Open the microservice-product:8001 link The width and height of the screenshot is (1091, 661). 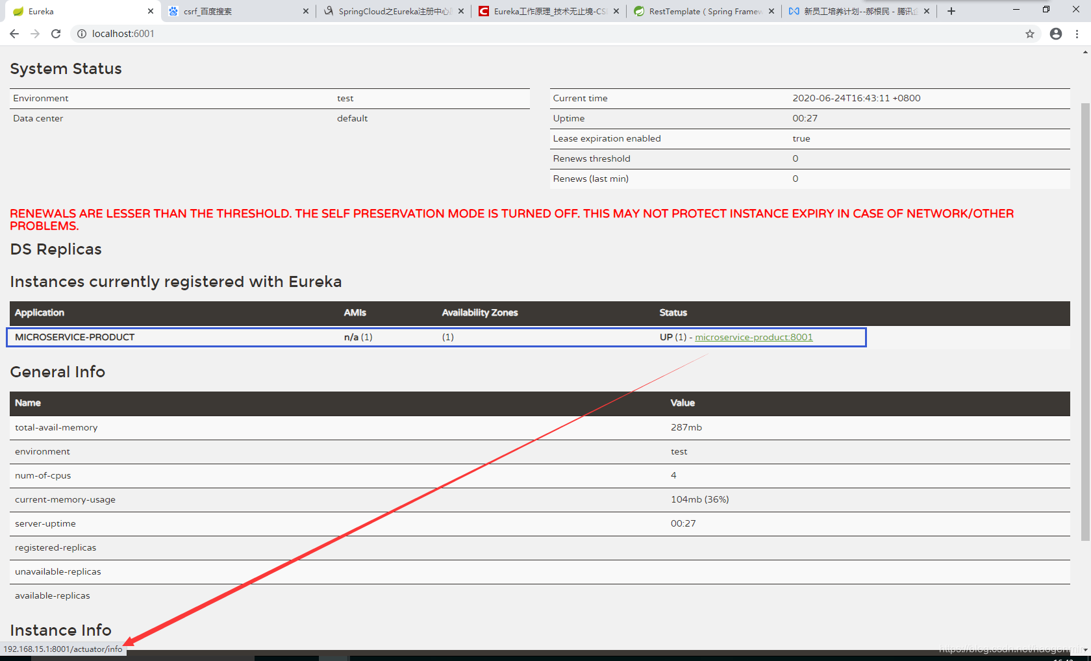(x=753, y=337)
